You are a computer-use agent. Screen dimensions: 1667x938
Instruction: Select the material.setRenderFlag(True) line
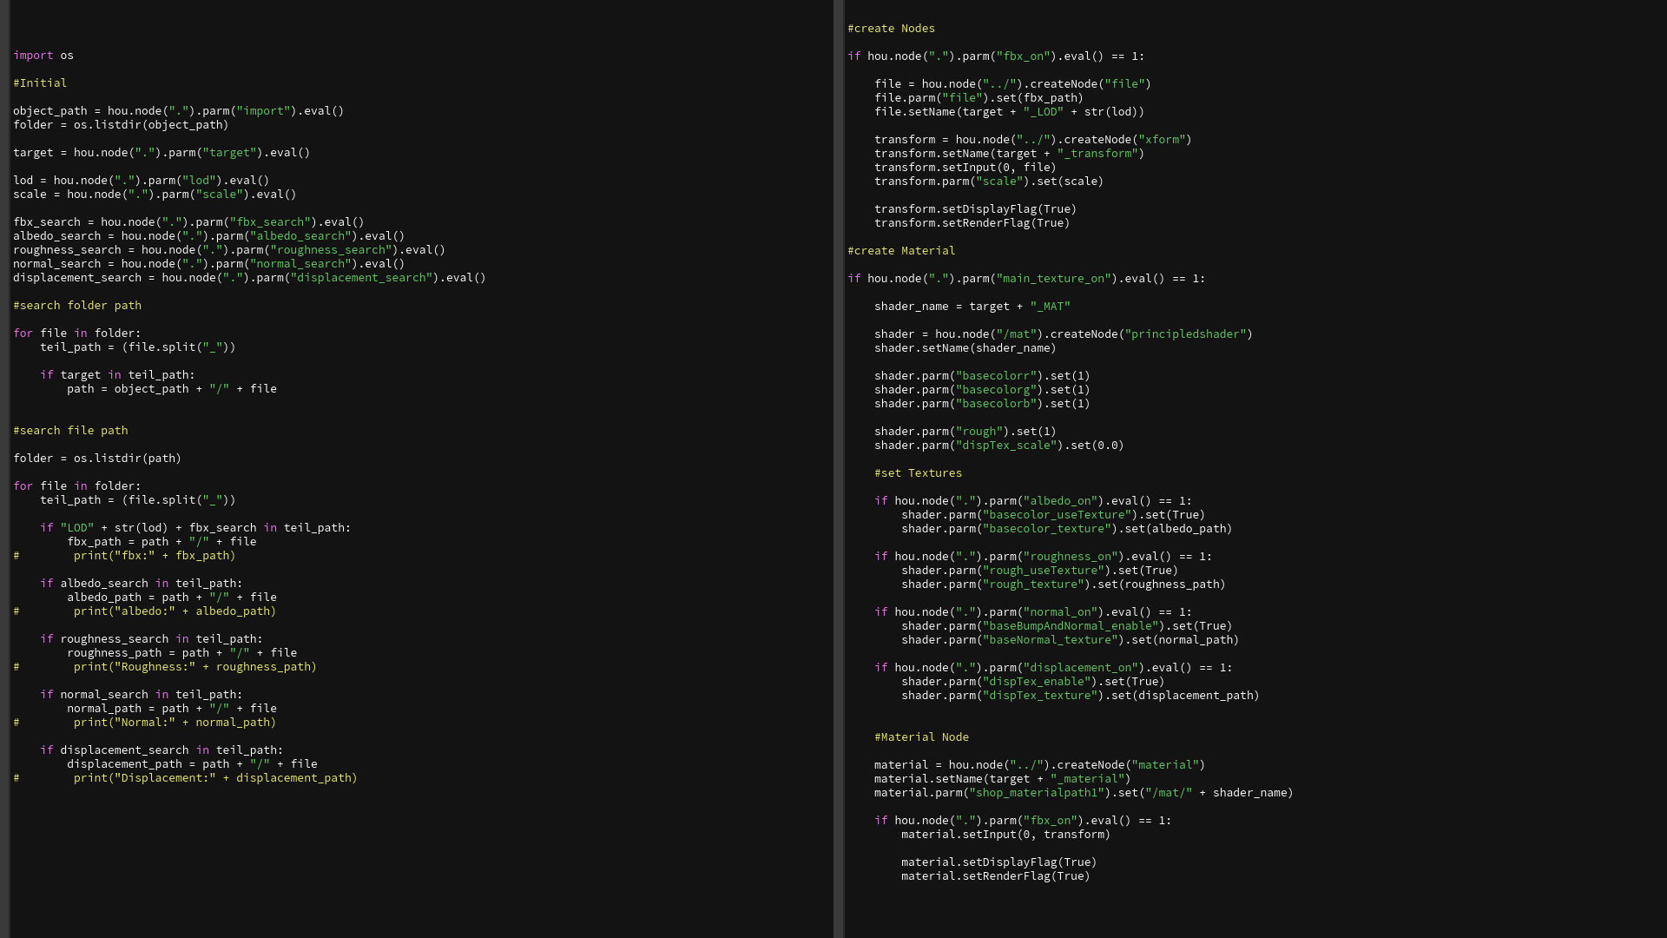pyautogui.click(x=996, y=875)
